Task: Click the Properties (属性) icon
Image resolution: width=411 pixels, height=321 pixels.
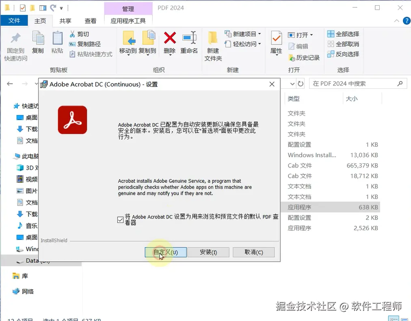Action: pyautogui.click(x=276, y=38)
